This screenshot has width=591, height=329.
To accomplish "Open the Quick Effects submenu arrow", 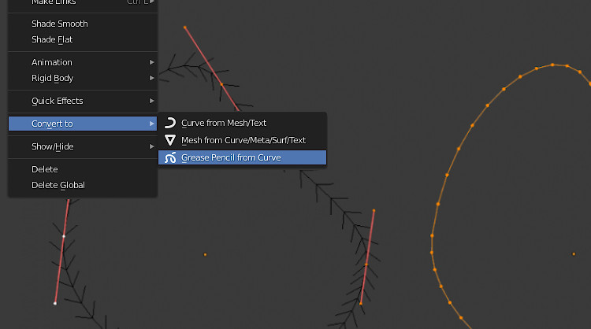I will pyautogui.click(x=151, y=101).
